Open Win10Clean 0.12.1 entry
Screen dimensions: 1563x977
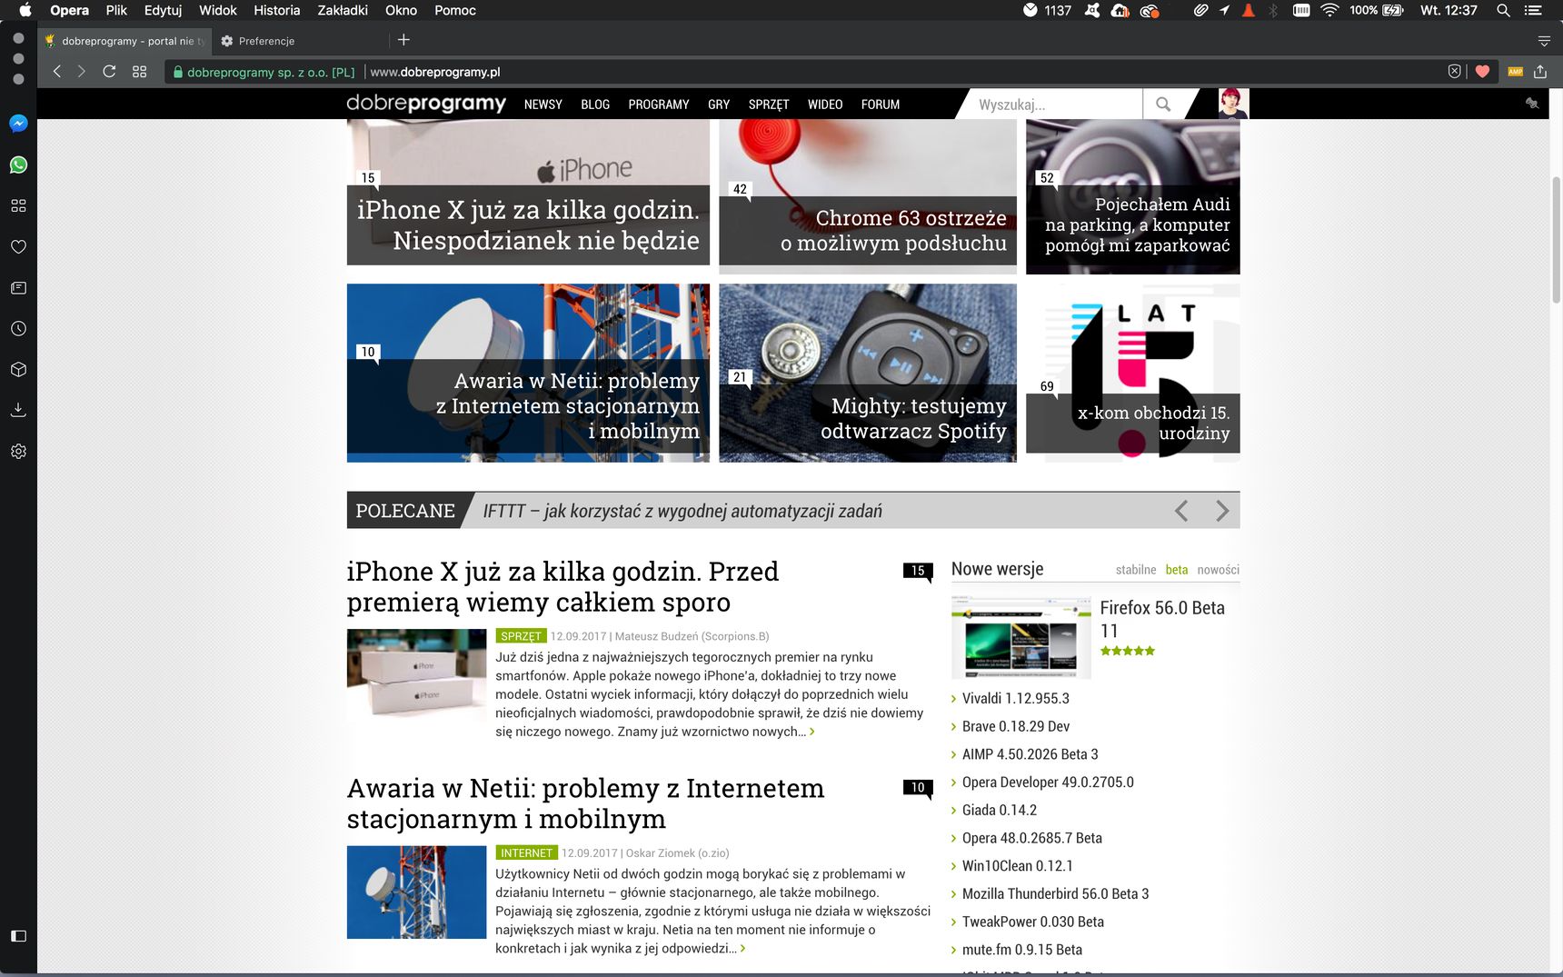[x=1017, y=866]
